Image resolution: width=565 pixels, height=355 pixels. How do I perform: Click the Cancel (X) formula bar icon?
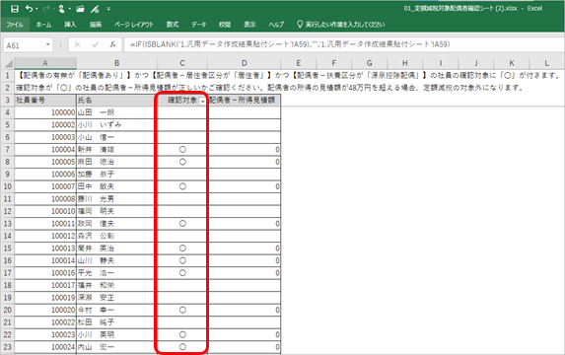pyautogui.click(x=77, y=45)
